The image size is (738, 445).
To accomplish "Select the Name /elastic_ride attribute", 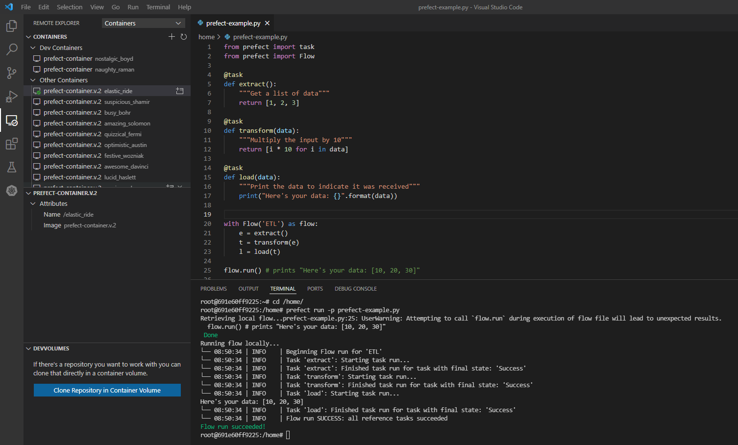I will point(107,214).
